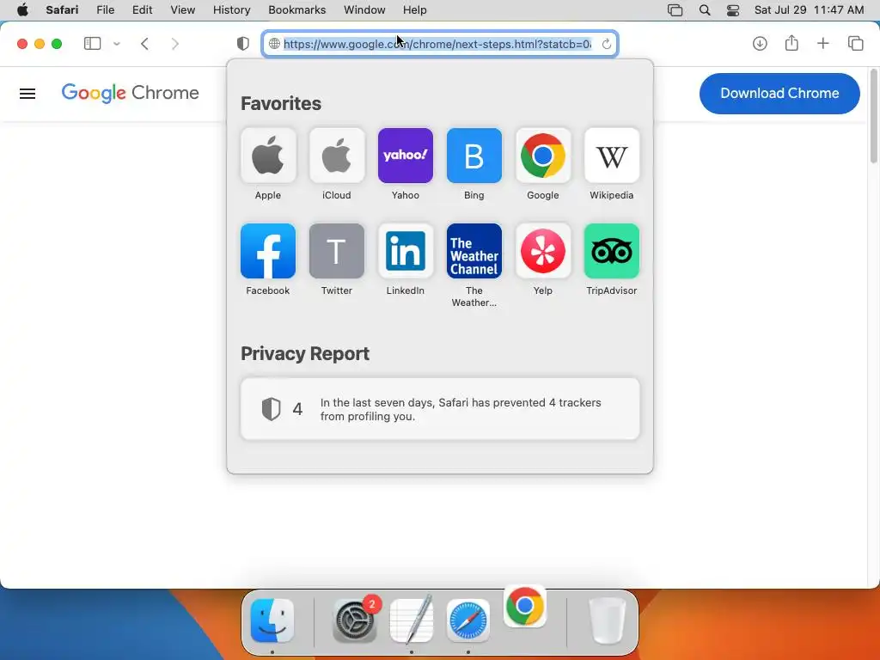The image size is (880, 660).
Task: Open Control Center in the menu bar
Action: (733, 10)
